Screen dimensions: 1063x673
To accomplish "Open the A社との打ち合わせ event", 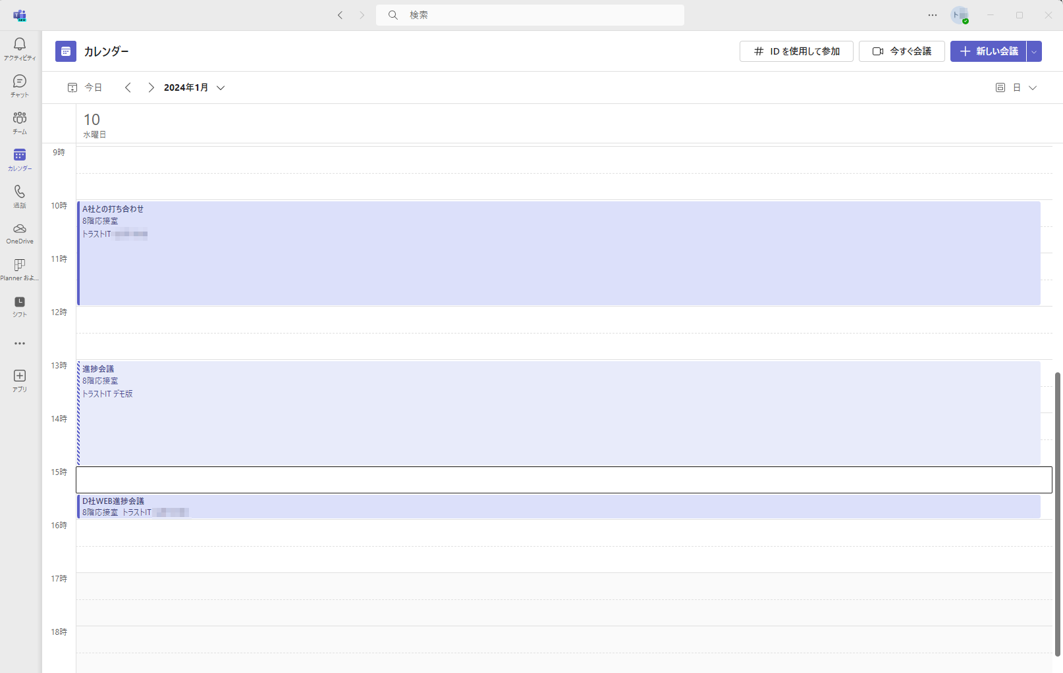I will 559,253.
